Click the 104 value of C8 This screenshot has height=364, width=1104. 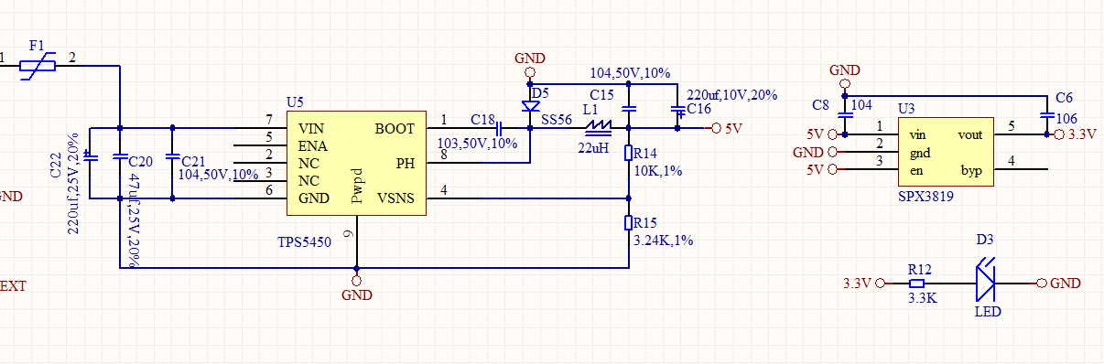click(x=861, y=105)
